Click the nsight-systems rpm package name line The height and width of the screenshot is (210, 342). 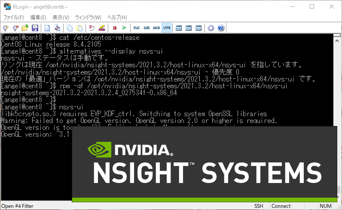(x=89, y=93)
